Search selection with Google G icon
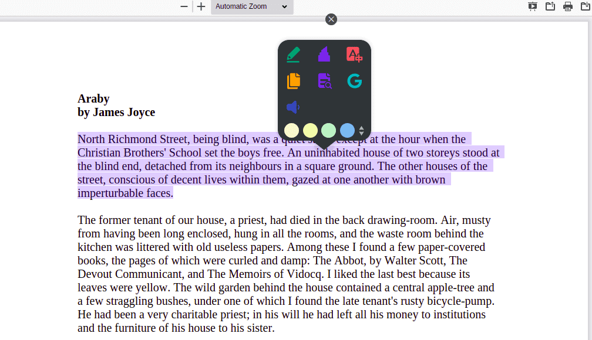 [355, 81]
